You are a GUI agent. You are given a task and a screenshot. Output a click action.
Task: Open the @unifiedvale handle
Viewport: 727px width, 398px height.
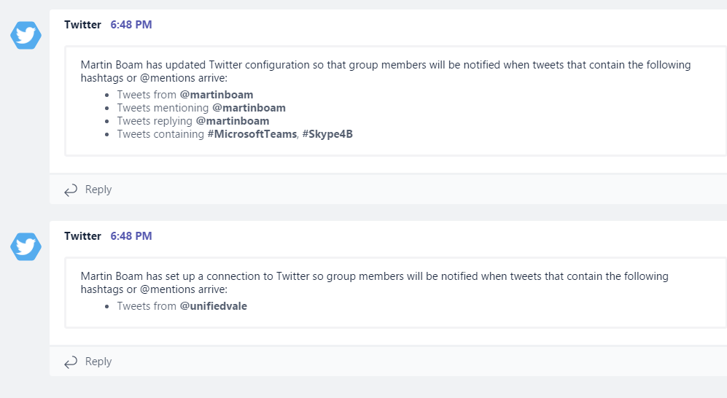pyautogui.click(x=214, y=306)
